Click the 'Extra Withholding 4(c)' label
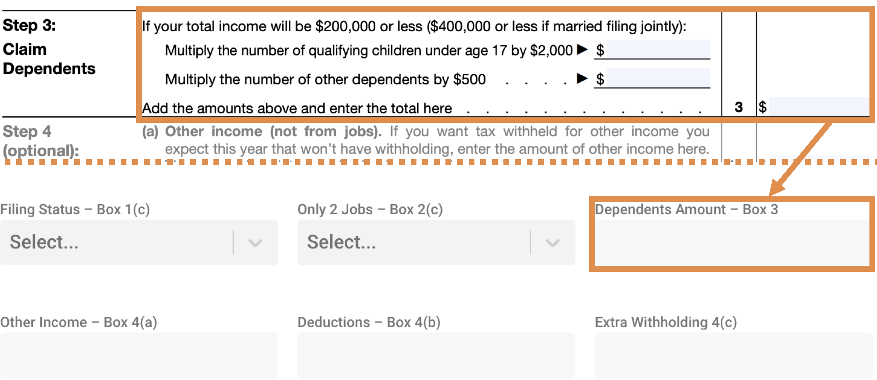Screen dimensions: 877x380 (x=666, y=322)
